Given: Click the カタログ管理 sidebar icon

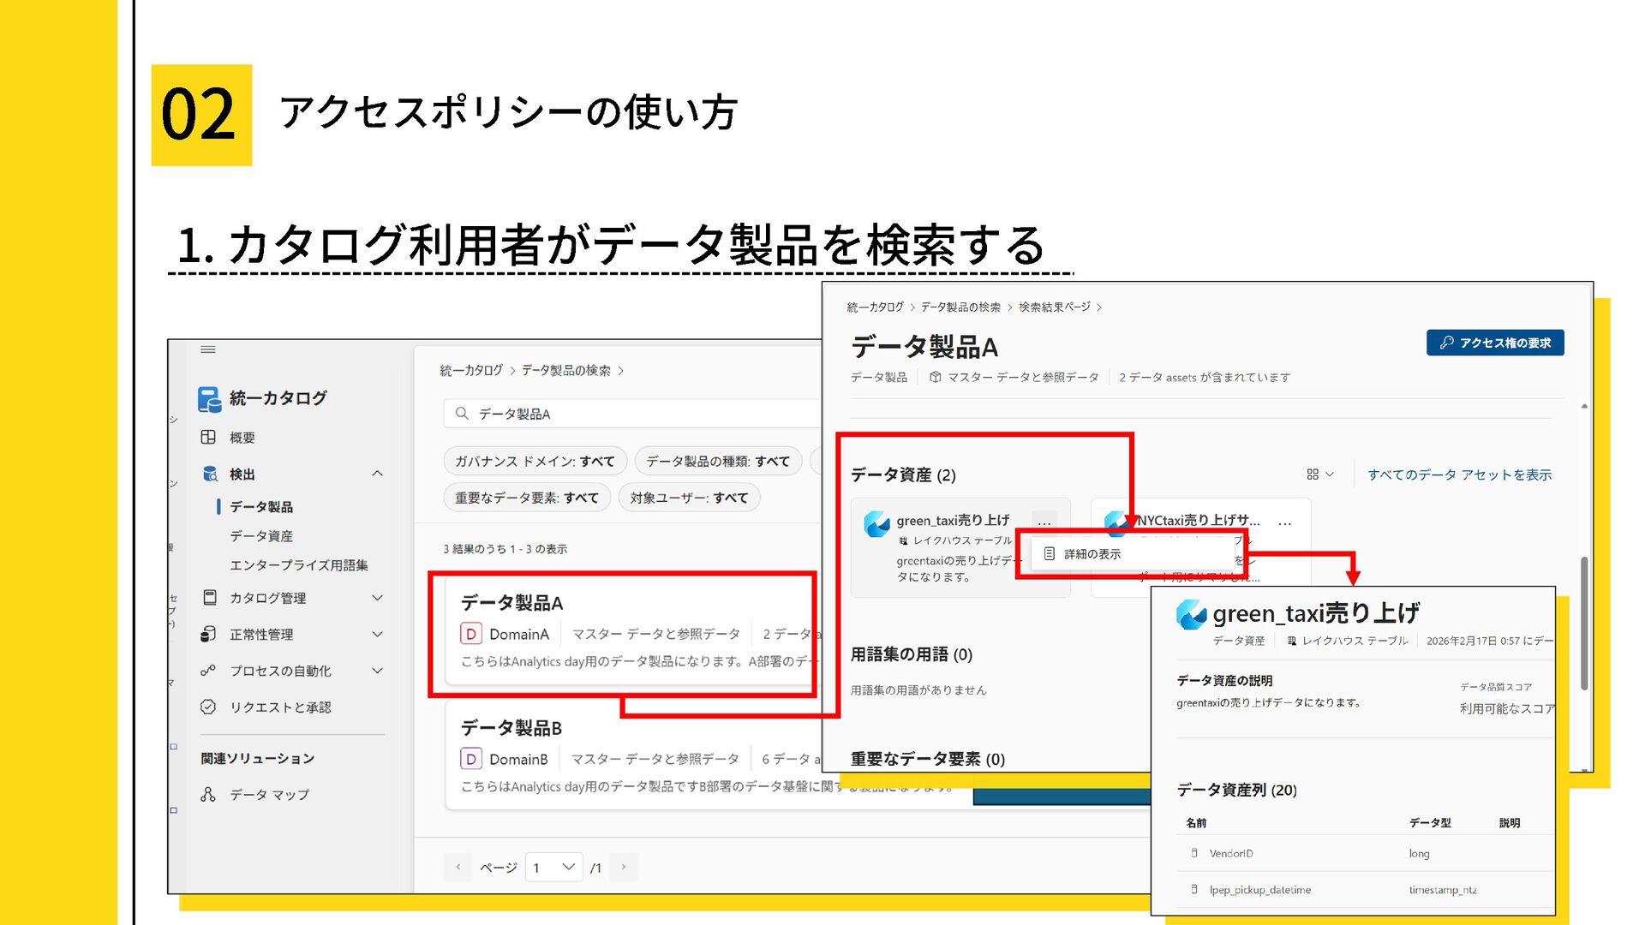Looking at the screenshot, I should pyautogui.click(x=209, y=598).
